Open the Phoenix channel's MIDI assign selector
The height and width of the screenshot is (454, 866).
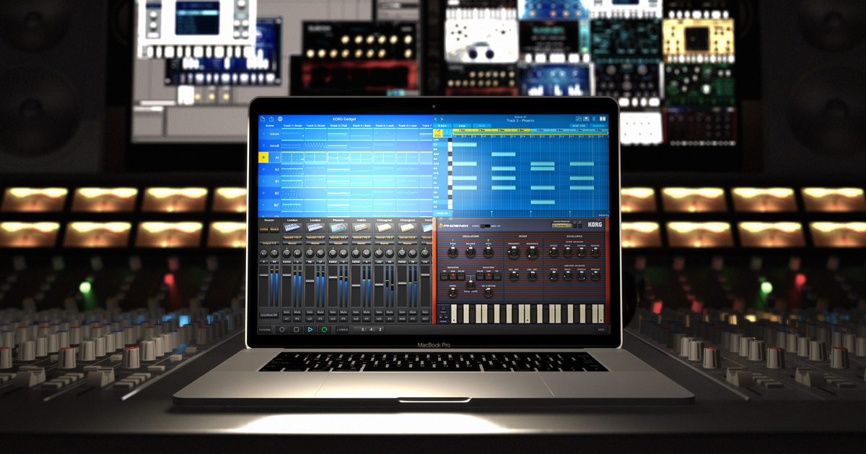pos(338,237)
